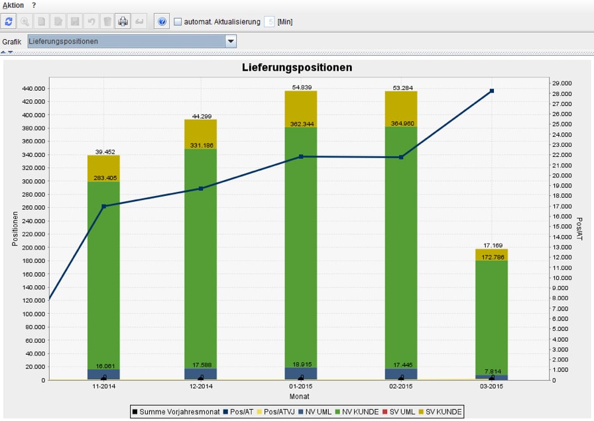Image resolution: width=594 pixels, height=421 pixels.
Task: Click top value label 54.839
Action: [302, 87]
